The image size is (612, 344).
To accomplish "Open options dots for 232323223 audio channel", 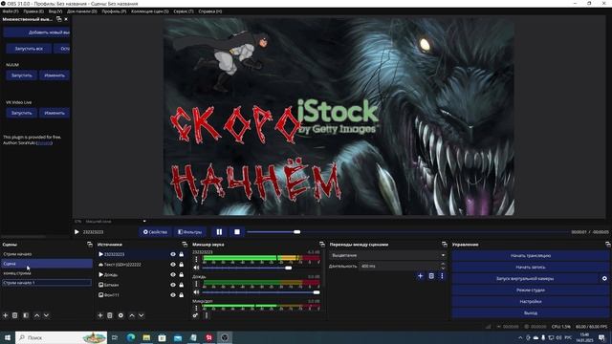I will pyautogui.click(x=196, y=259).
